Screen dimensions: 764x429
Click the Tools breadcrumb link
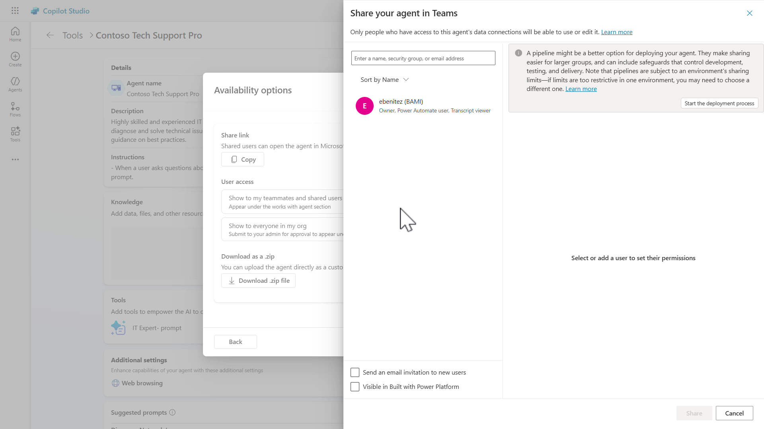click(x=72, y=35)
